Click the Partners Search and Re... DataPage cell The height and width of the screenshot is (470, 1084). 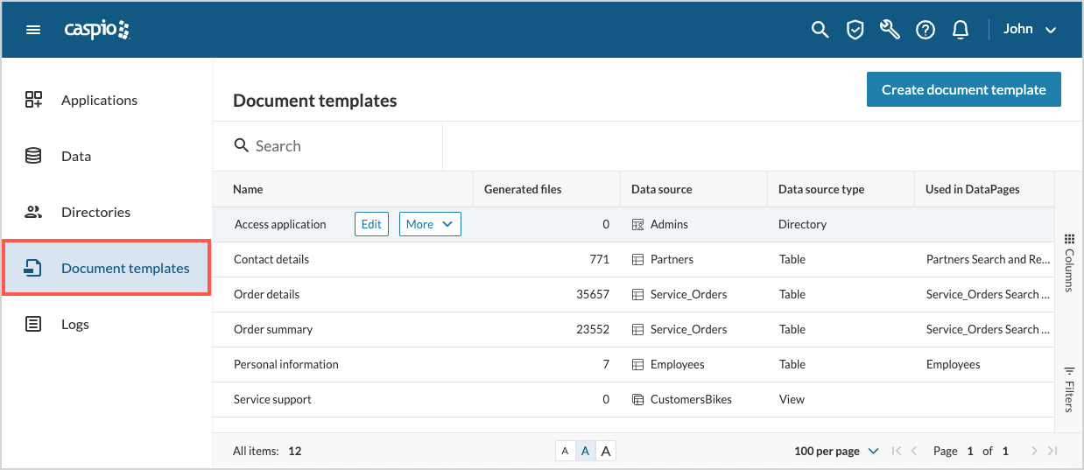click(988, 259)
